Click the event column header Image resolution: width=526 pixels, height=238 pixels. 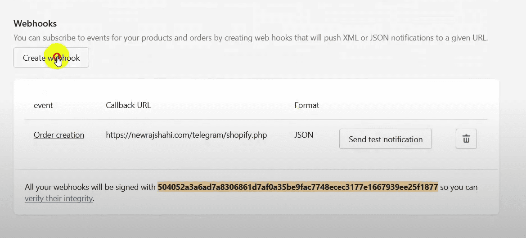click(43, 105)
